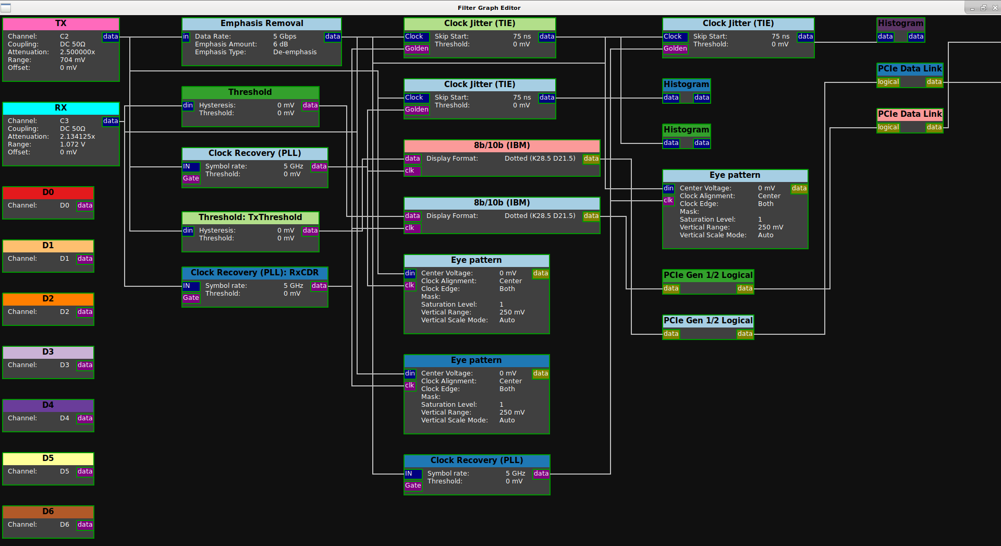Select the dark-blue-titled Eye pattern node

(477, 360)
